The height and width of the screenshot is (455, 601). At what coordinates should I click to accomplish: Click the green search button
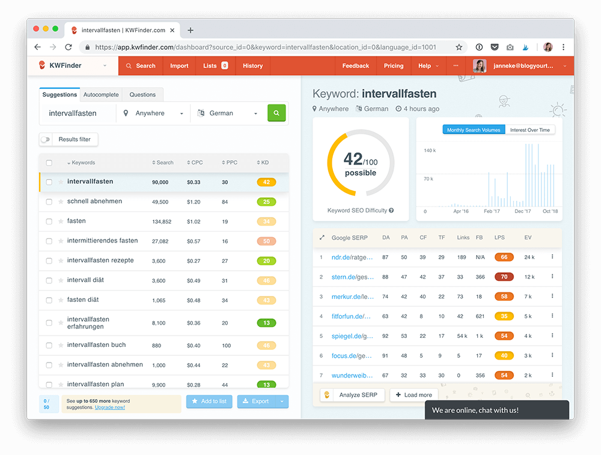276,113
